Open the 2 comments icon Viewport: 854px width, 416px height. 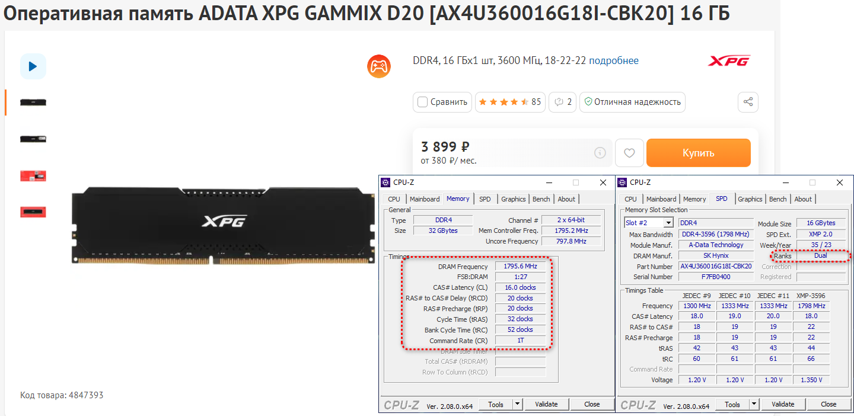pyautogui.click(x=562, y=102)
